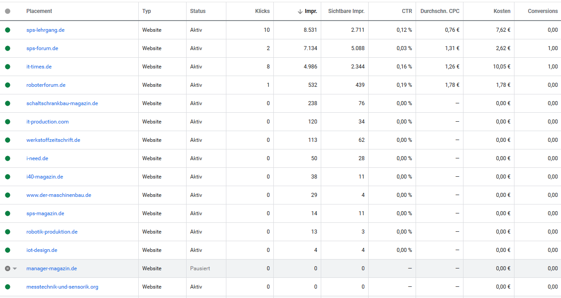Click the Placement column header

39,11
